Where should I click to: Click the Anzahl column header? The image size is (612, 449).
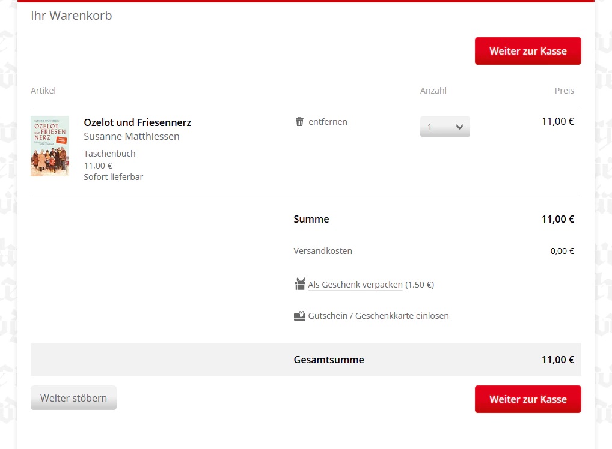(x=433, y=91)
